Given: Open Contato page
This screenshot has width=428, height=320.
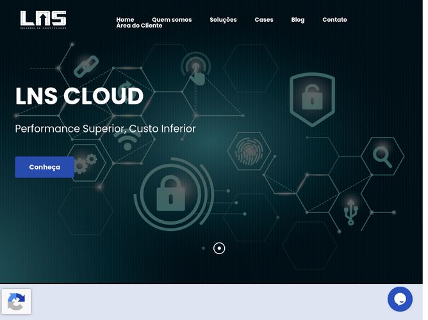Looking at the screenshot, I should click(x=334, y=20).
